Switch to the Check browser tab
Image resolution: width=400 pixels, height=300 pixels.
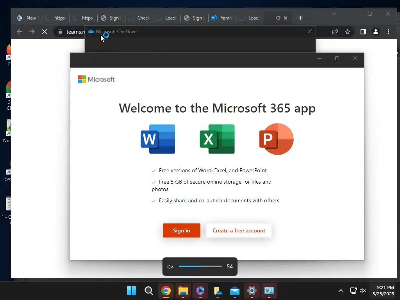[x=139, y=18]
